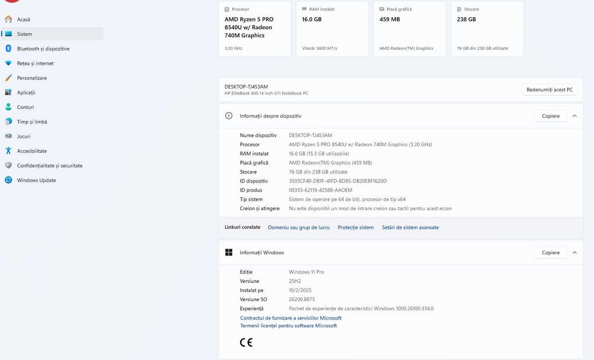Viewport: 594px width, 360px height.
Task: Go to Jocuri settings
Action: point(24,137)
